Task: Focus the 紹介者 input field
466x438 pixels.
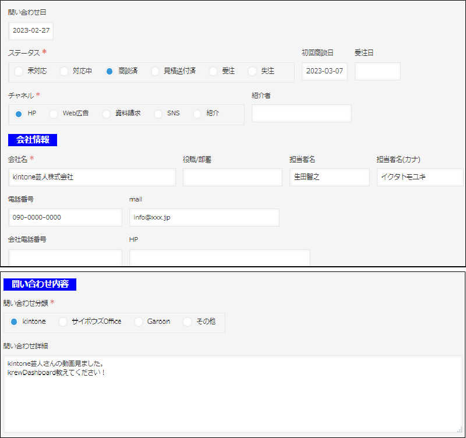Action: click(302, 113)
